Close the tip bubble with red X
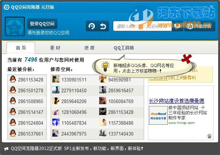The width and height of the screenshot is (220, 155). coord(186,58)
